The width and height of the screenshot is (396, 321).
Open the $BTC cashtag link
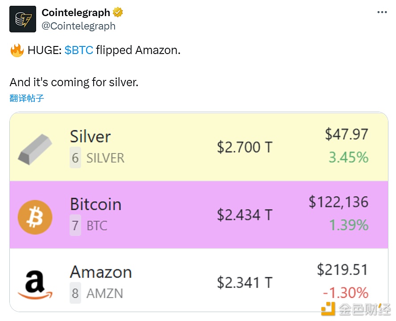click(x=78, y=50)
